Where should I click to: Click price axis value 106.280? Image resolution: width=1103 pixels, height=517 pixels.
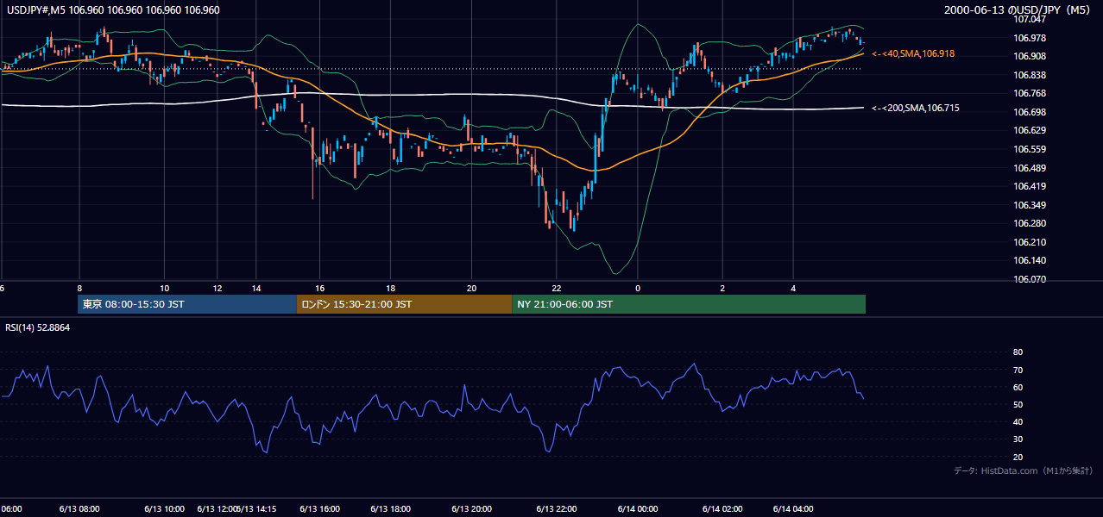point(1030,223)
